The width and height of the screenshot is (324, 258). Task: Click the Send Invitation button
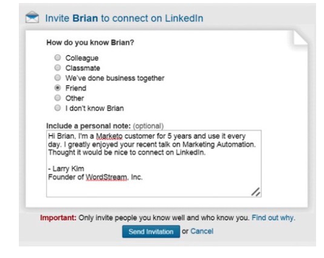[x=151, y=231]
